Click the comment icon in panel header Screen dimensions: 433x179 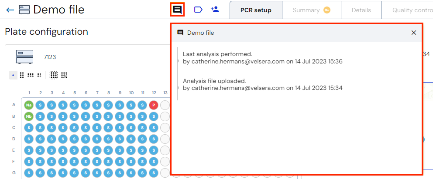coord(180,33)
